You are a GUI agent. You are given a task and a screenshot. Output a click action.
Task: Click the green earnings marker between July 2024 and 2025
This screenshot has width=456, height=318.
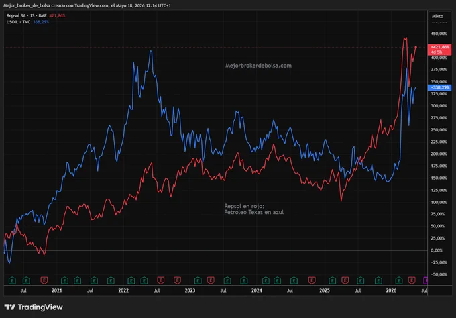pos(294,280)
